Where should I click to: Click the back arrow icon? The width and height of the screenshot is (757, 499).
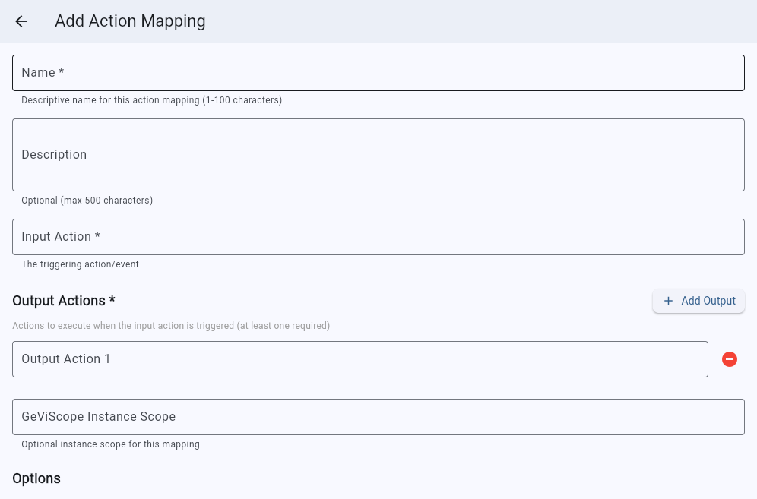point(21,21)
